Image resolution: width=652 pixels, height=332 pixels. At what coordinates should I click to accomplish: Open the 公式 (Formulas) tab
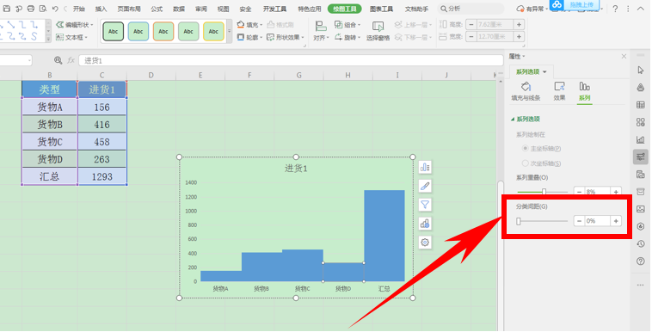pos(157,9)
